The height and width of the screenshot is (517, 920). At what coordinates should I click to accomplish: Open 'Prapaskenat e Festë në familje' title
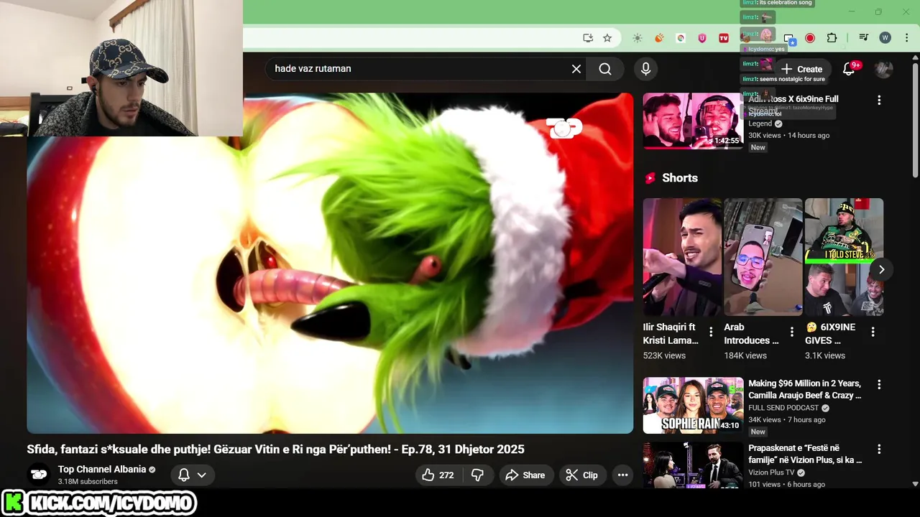805,454
